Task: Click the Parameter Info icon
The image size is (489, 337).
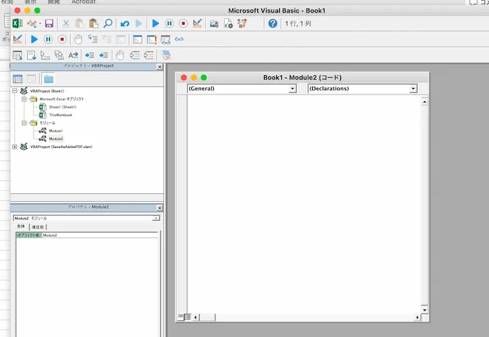Action: (59, 56)
